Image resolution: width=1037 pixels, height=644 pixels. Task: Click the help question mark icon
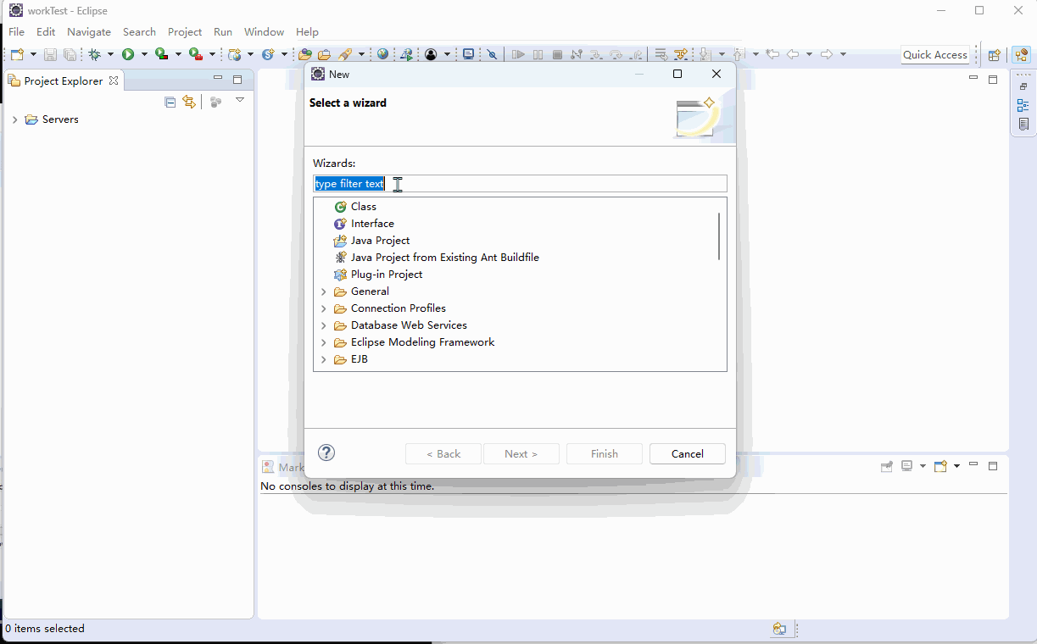326,452
